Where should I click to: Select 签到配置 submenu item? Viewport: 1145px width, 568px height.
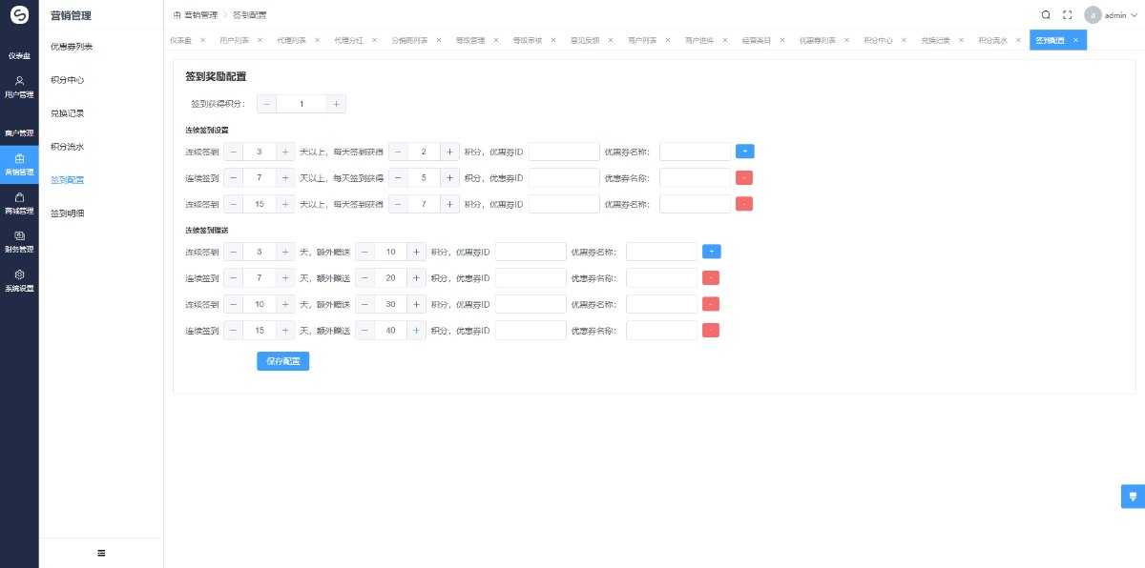[68, 180]
